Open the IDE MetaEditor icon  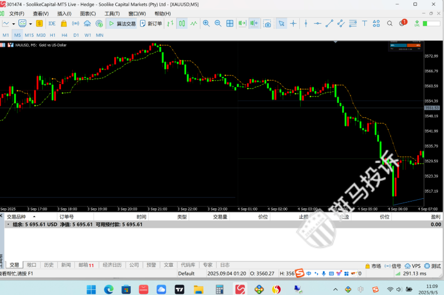[52, 23]
